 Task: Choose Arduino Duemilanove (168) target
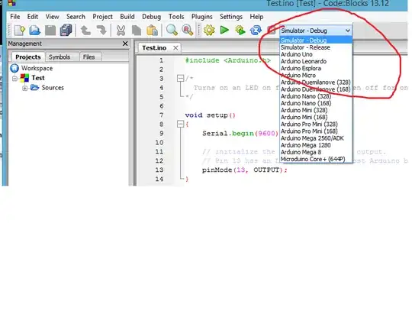click(x=316, y=89)
